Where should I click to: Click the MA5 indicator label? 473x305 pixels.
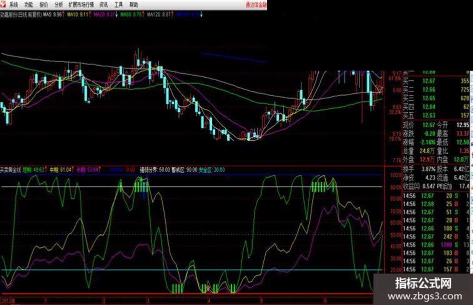coord(54,14)
